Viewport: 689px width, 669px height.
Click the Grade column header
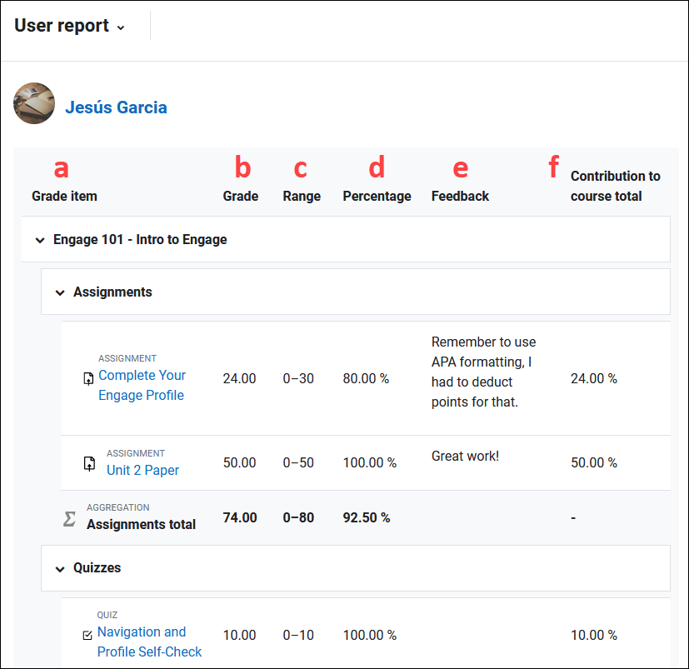(x=240, y=196)
